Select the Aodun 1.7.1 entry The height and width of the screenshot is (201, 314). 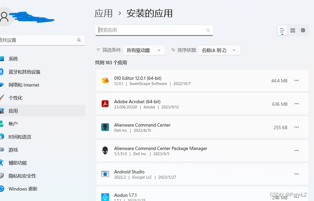tap(202, 194)
